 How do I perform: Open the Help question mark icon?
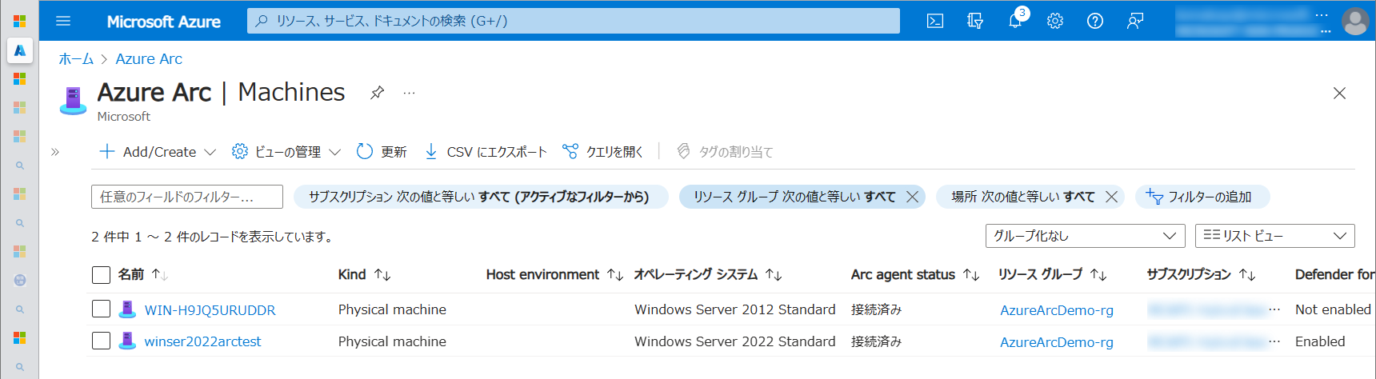tap(1095, 22)
